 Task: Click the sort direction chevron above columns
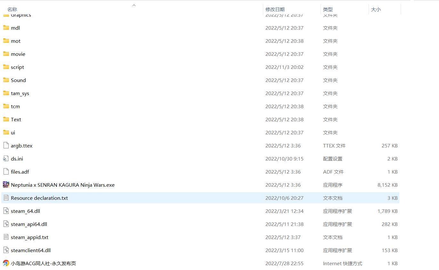click(x=134, y=5)
